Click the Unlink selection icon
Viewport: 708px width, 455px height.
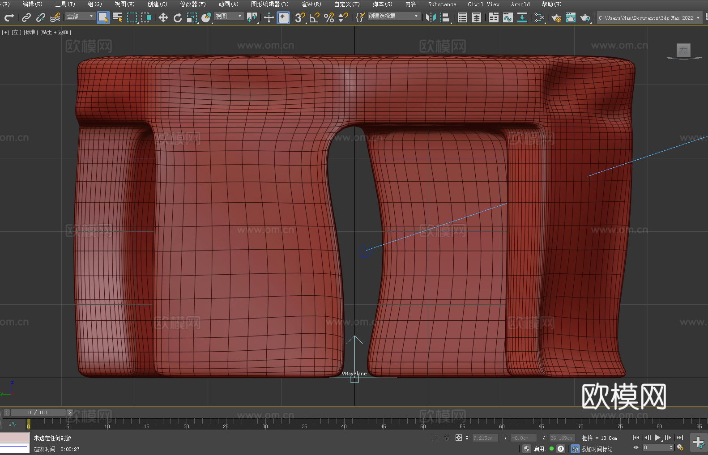point(41,17)
